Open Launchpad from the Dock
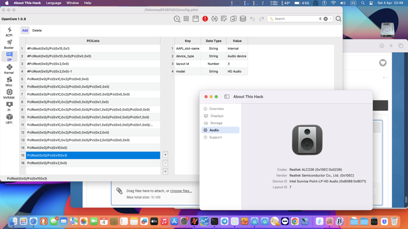 coord(23,221)
